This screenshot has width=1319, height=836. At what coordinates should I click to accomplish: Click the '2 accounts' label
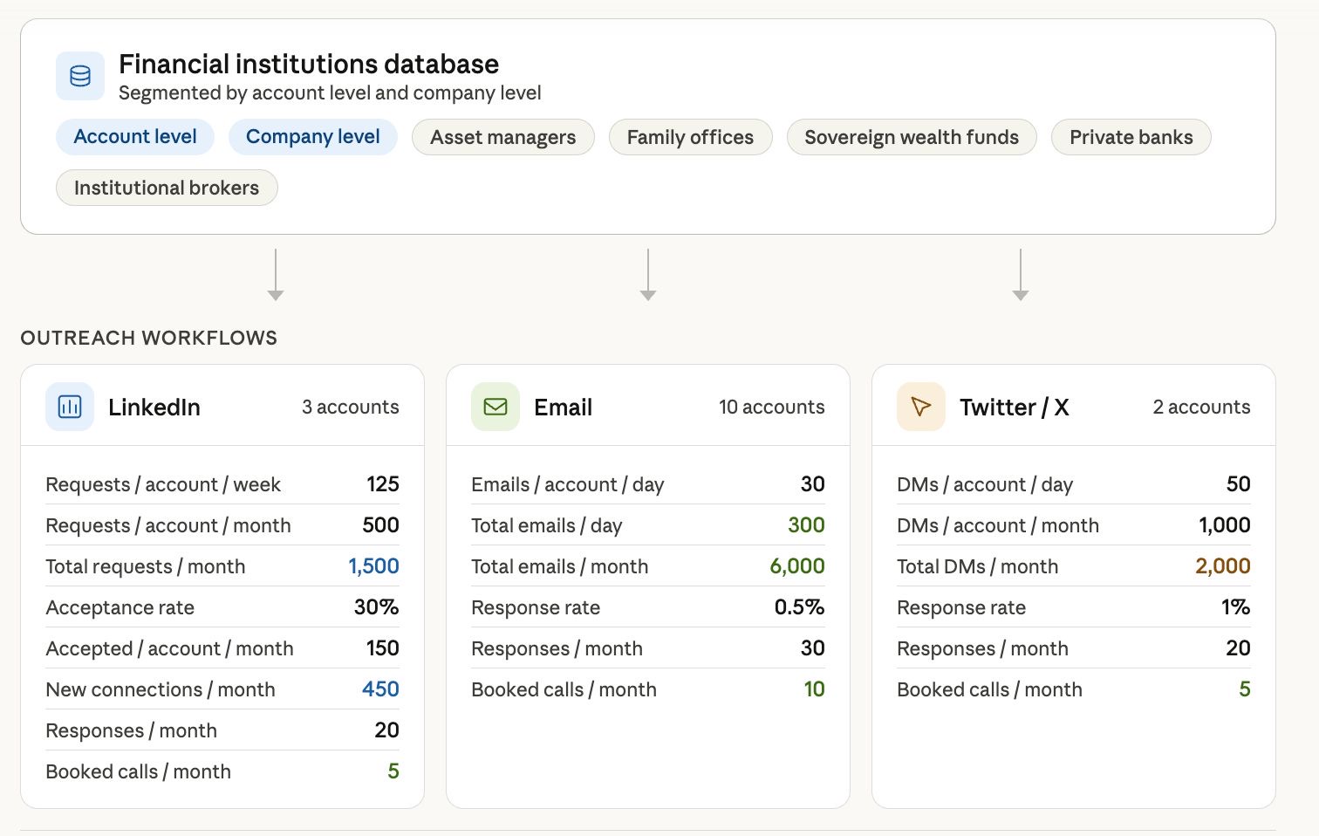tap(1202, 407)
